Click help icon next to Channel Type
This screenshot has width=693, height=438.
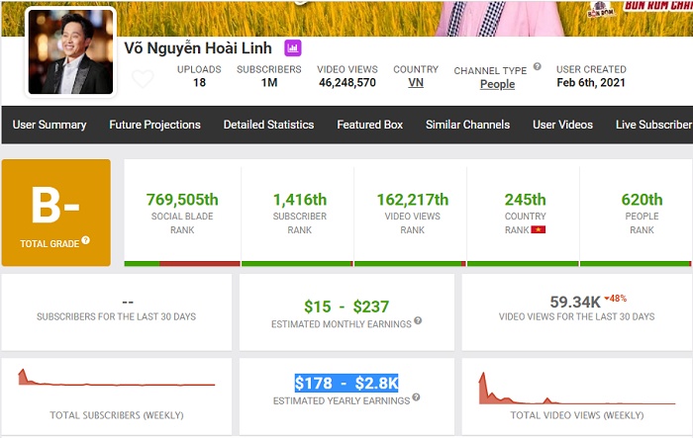tap(538, 67)
